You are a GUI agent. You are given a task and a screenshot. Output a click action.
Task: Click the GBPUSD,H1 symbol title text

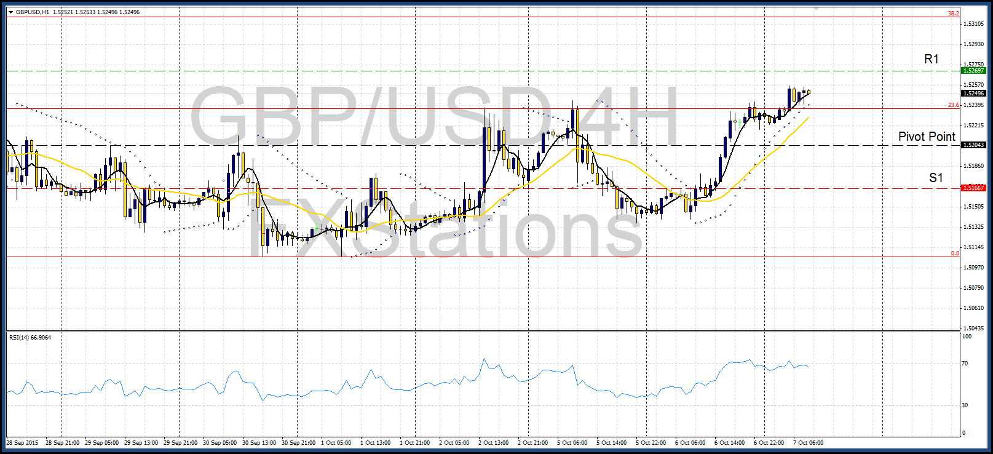[x=33, y=12]
